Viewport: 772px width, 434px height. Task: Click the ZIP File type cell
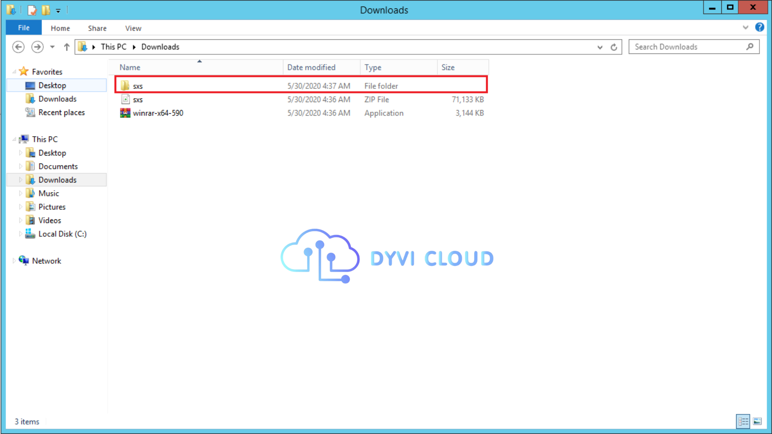point(377,99)
